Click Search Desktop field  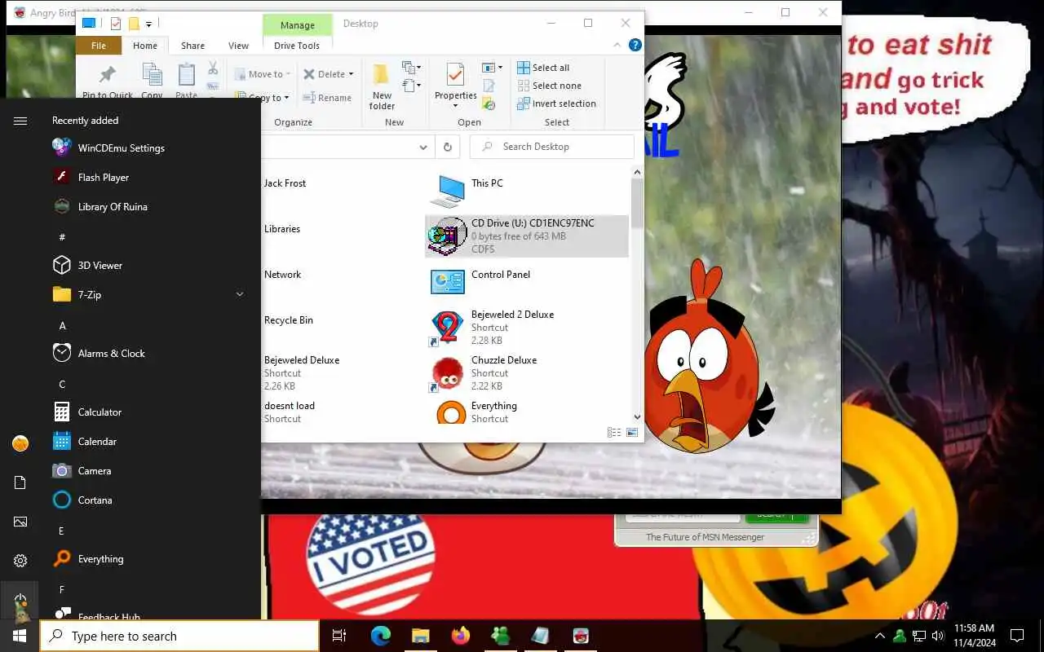pyautogui.click(x=551, y=147)
